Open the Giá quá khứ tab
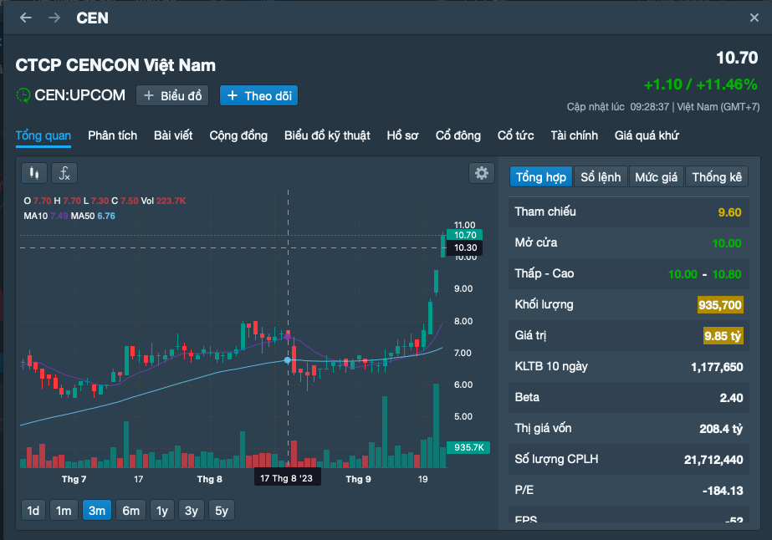Image resolution: width=772 pixels, height=540 pixels. point(647,135)
